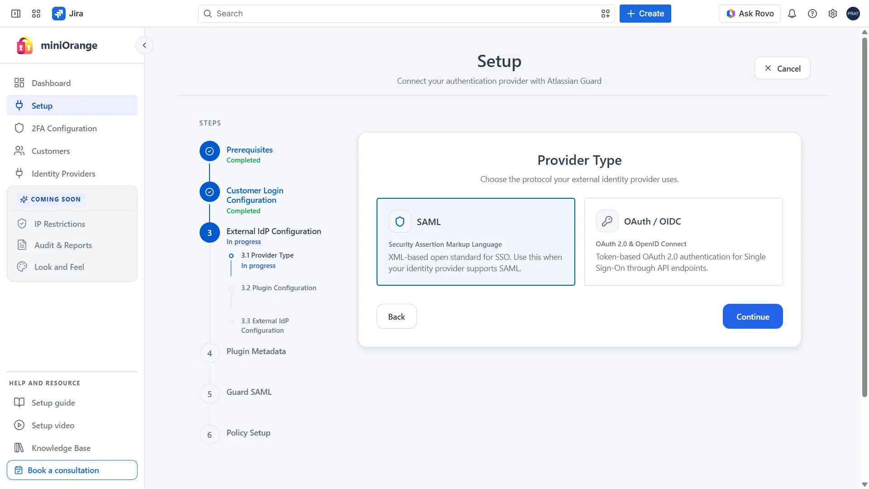Select External IdP Configuration step
This screenshot has height=489, width=869.
coord(274,231)
